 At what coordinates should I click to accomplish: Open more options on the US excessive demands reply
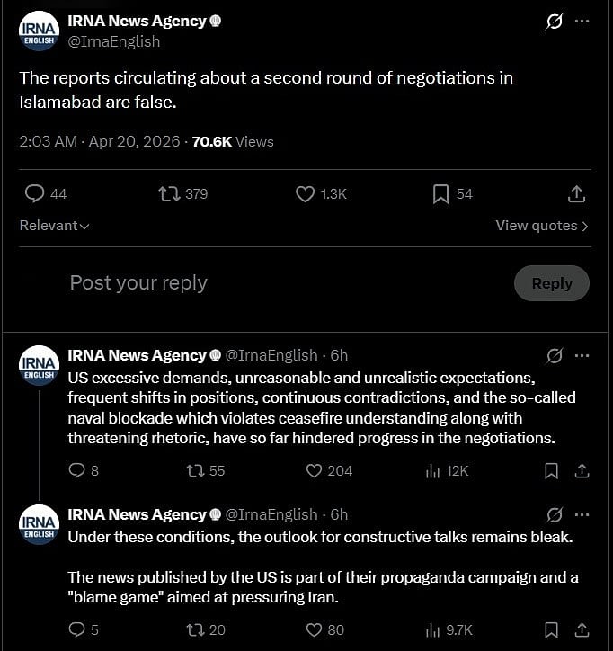(x=582, y=355)
